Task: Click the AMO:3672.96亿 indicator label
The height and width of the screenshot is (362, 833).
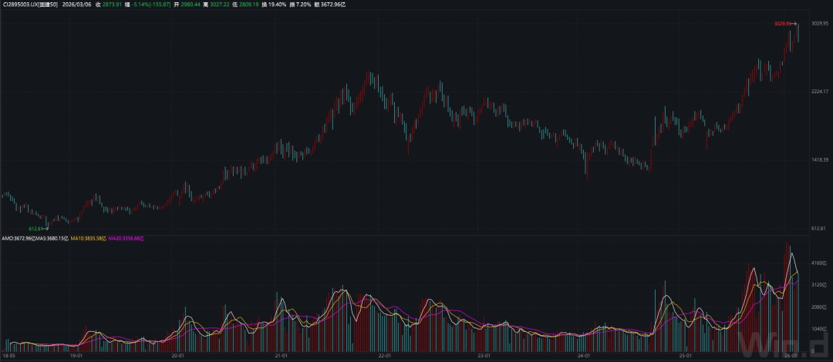Action: 18,239
